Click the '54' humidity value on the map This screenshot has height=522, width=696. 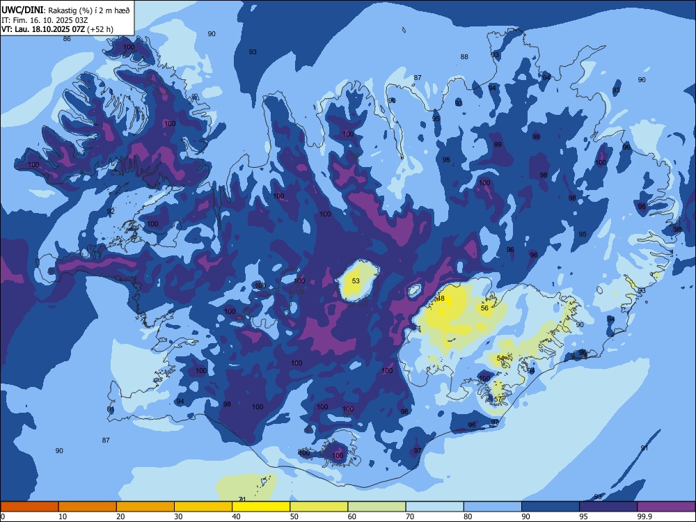pyautogui.click(x=500, y=358)
